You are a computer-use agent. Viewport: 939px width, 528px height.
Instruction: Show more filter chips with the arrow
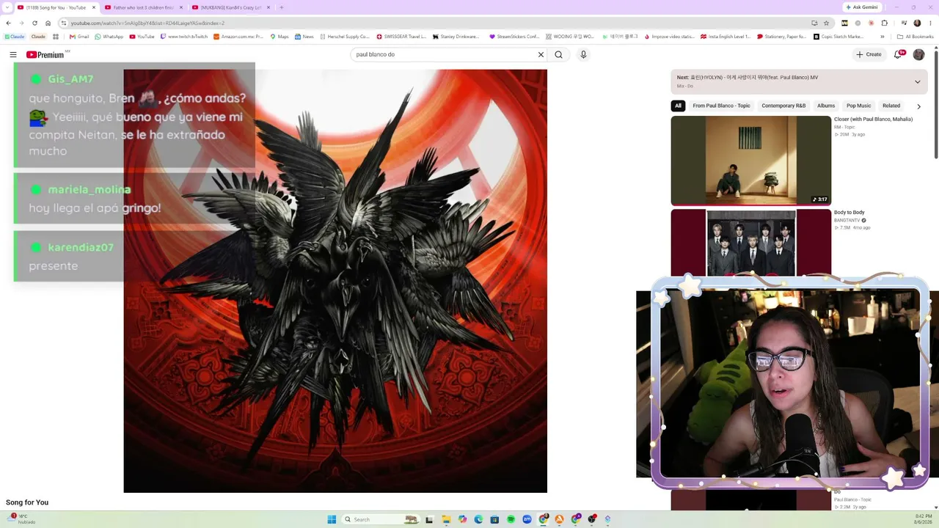[918, 106]
